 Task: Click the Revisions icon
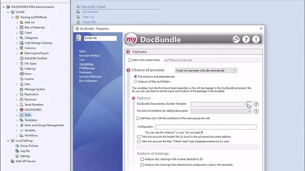pyautogui.click(x=22, y=100)
